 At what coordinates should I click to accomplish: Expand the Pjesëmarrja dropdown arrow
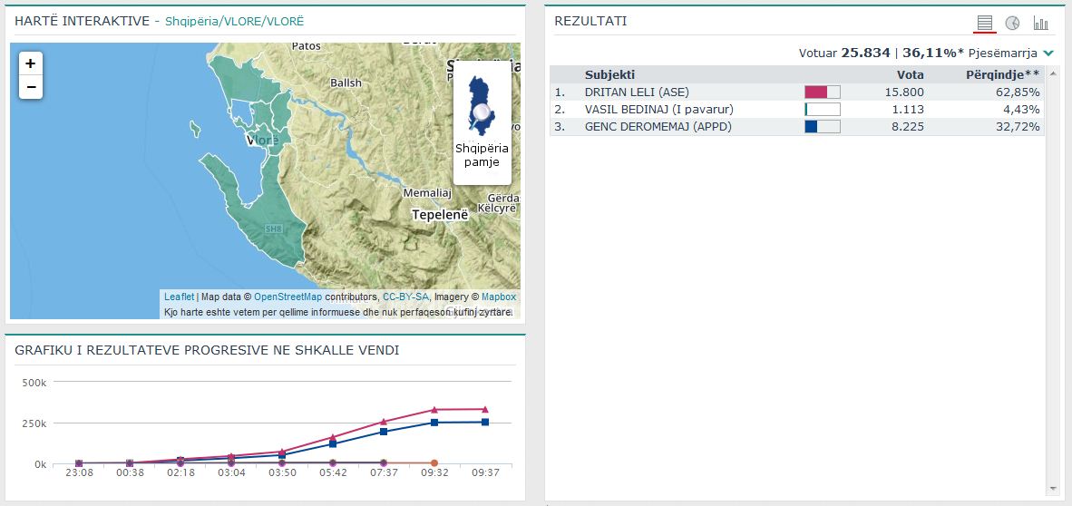[x=1048, y=54]
